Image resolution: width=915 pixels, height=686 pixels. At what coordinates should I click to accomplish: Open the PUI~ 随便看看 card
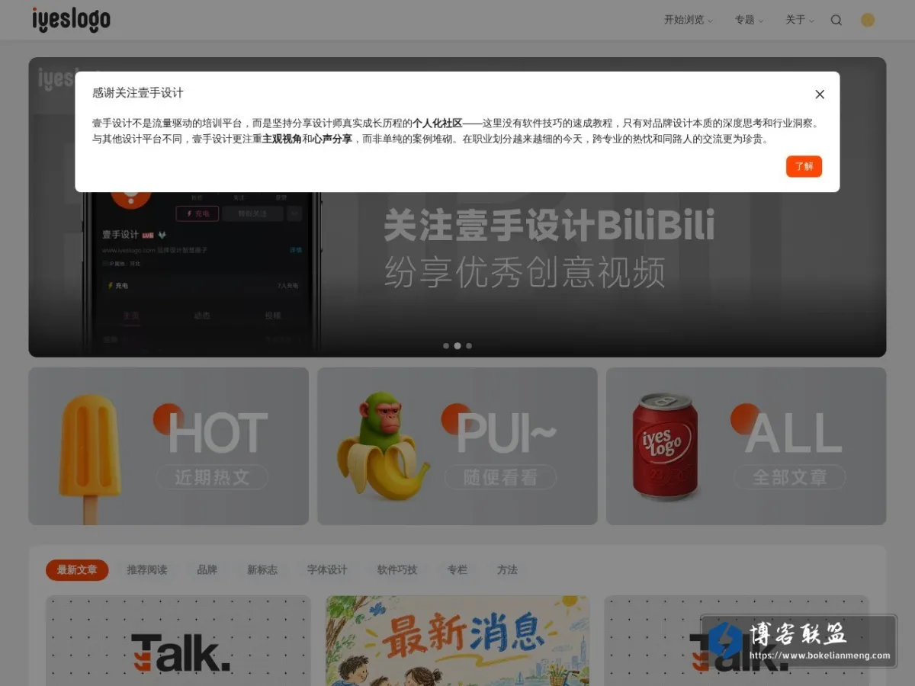point(457,447)
